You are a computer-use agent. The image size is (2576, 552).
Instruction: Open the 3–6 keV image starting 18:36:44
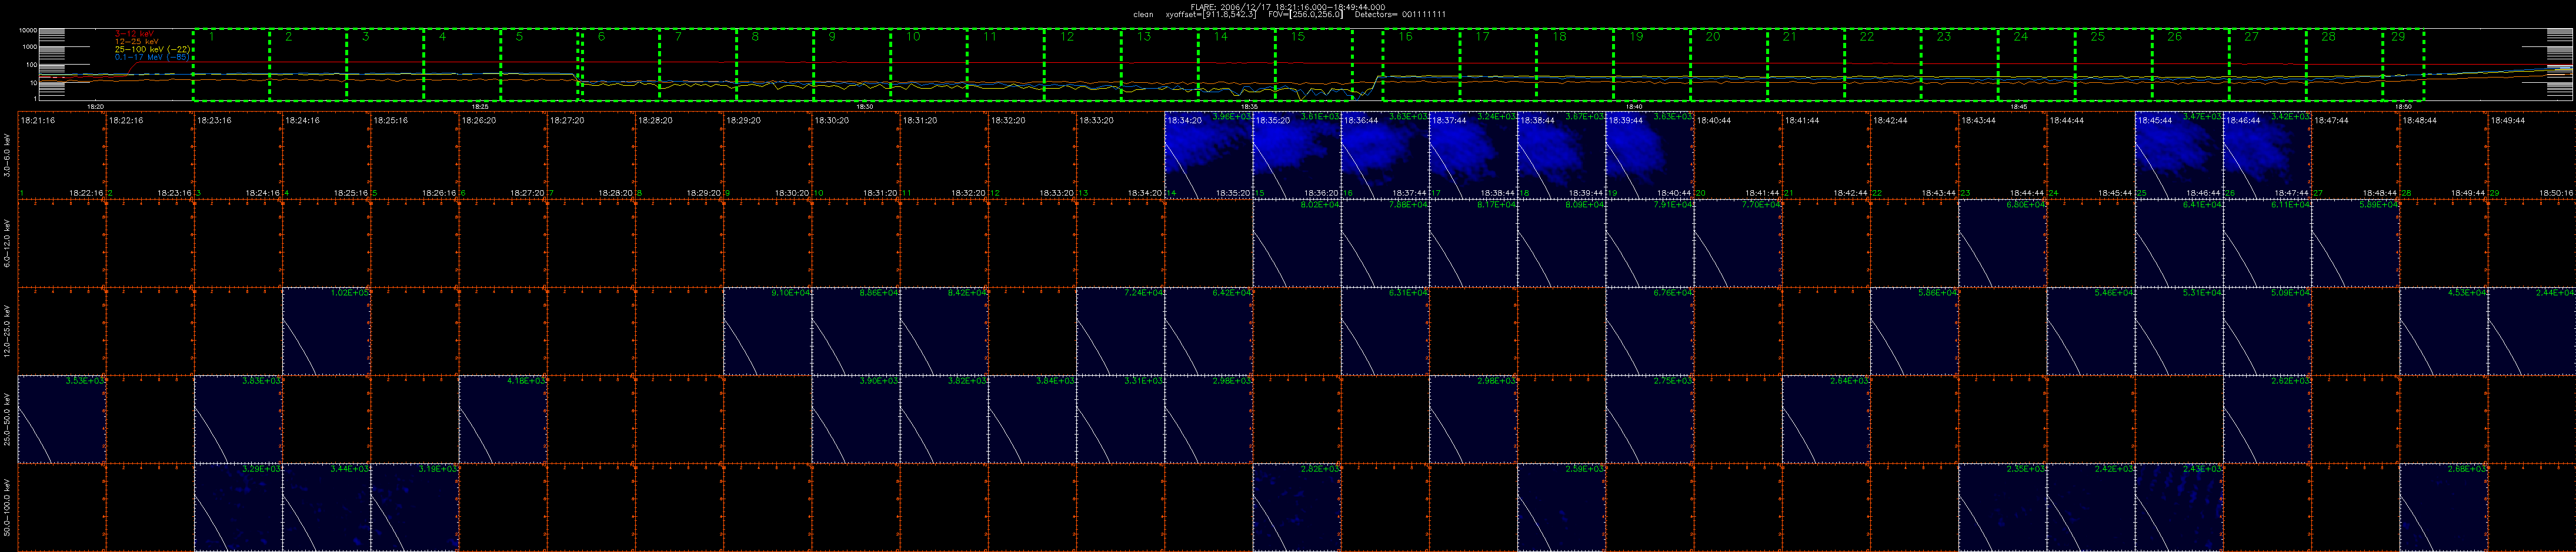(x=1385, y=154)
